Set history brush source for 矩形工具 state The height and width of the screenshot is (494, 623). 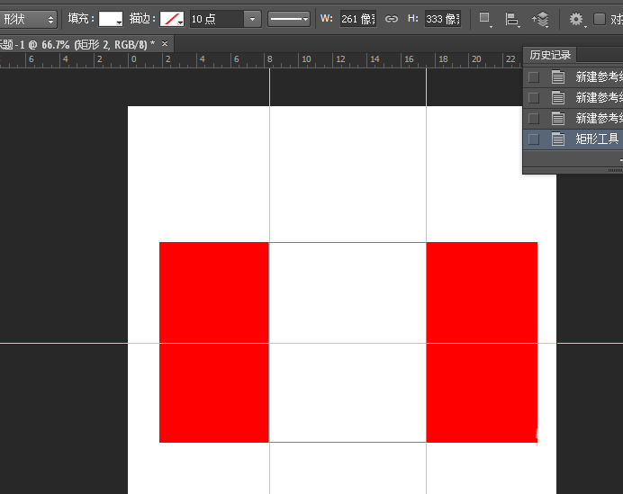click(x=534, y=139)
